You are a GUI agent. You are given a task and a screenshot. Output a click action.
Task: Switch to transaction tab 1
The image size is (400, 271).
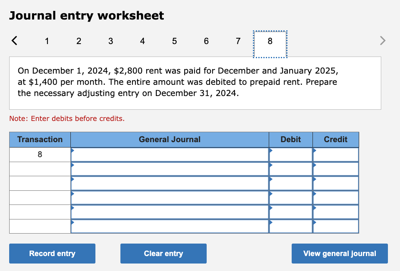click(x=47, y=41)
